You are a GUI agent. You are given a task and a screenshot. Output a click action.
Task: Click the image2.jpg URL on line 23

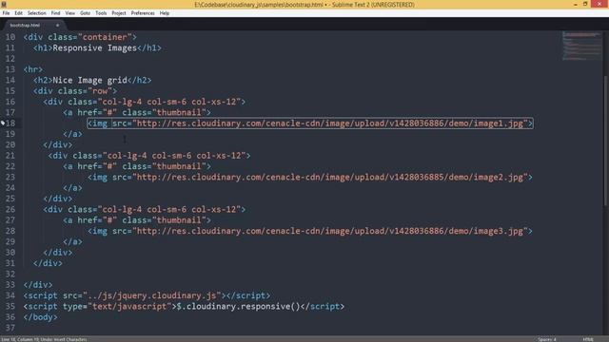pos(330,178)
